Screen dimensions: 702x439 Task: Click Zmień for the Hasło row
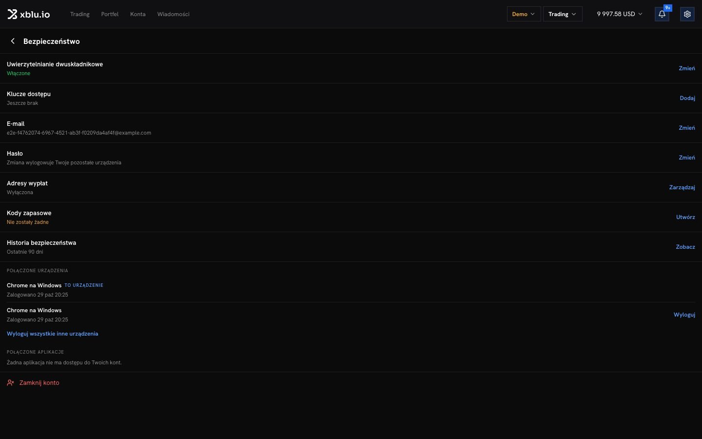point(687,158)
